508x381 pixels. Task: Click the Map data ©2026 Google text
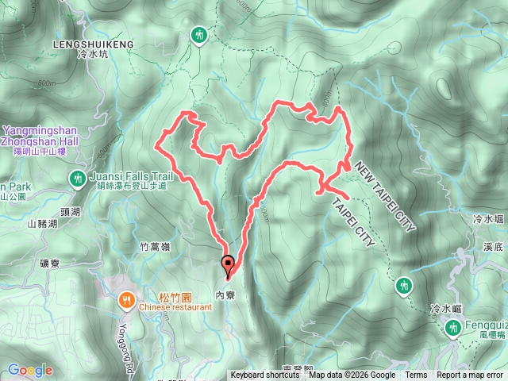pyautogui.click(x=352, y=375)
